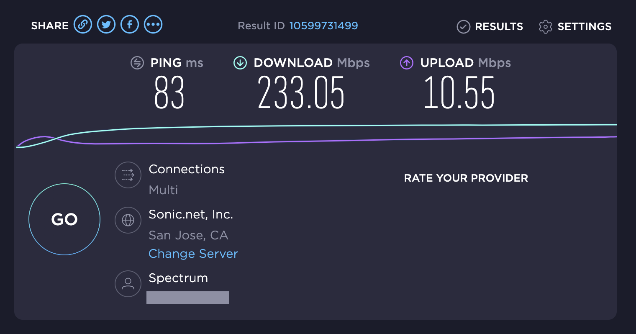
Task: Click the Sonic.net, Inc. server name
Action: click(191, 214)
